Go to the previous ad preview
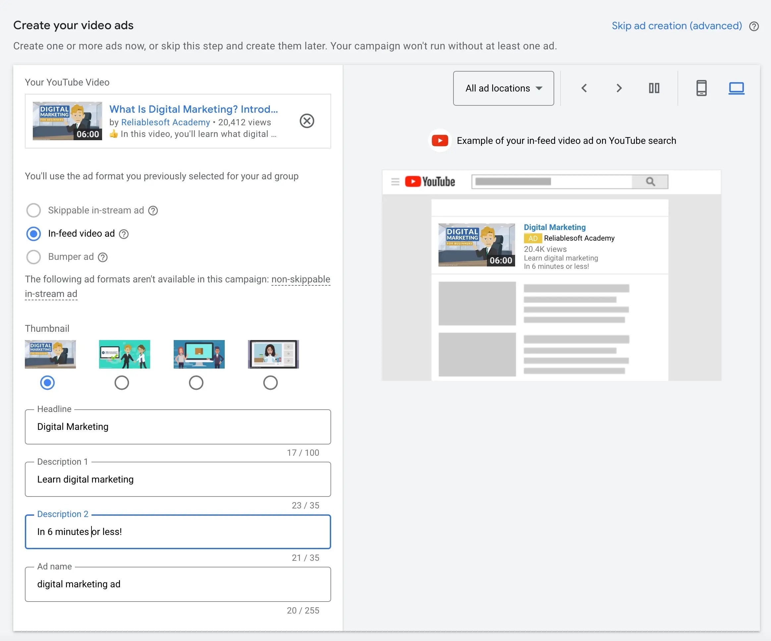This screenshot has width=771, height=641. click(584, 88)
